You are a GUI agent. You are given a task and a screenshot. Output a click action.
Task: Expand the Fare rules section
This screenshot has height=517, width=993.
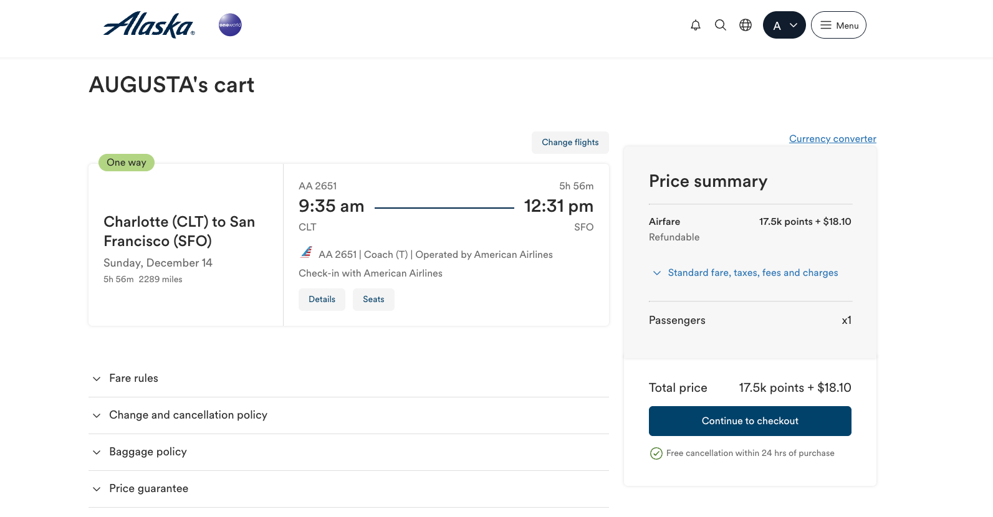pos(133,378)
